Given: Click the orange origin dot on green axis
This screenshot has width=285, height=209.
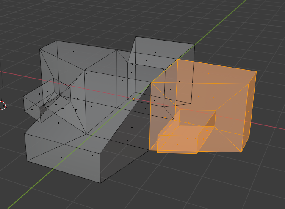Looking at the screenshot, I should tap(133, 99).
